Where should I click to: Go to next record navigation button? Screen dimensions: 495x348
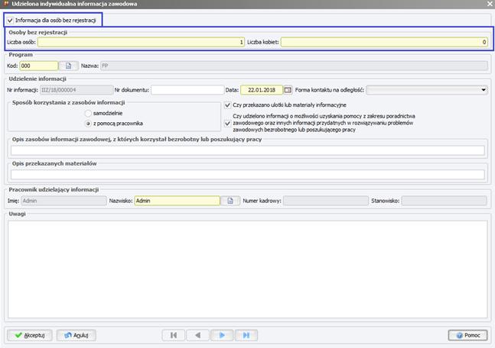222,335
